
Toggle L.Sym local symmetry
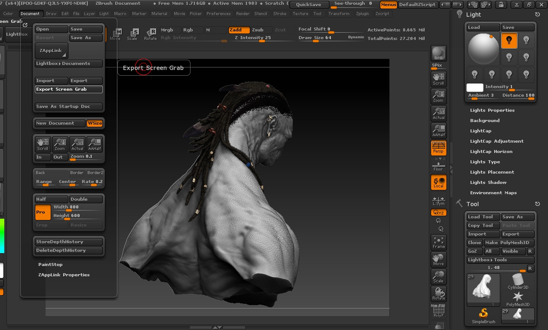[x=438, y=200]
